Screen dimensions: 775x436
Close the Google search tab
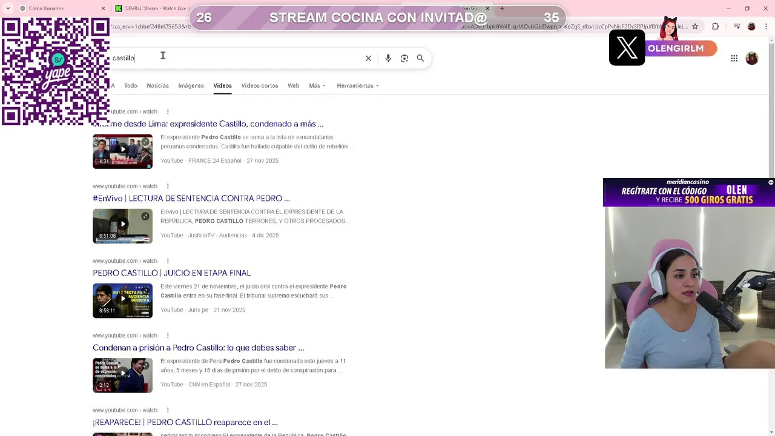click(487, 8)
